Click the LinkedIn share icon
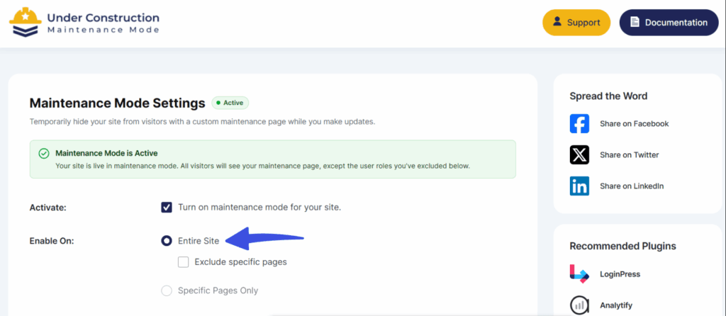The width and height of the screenshot is (726, 316). click(x=579, y=186)
